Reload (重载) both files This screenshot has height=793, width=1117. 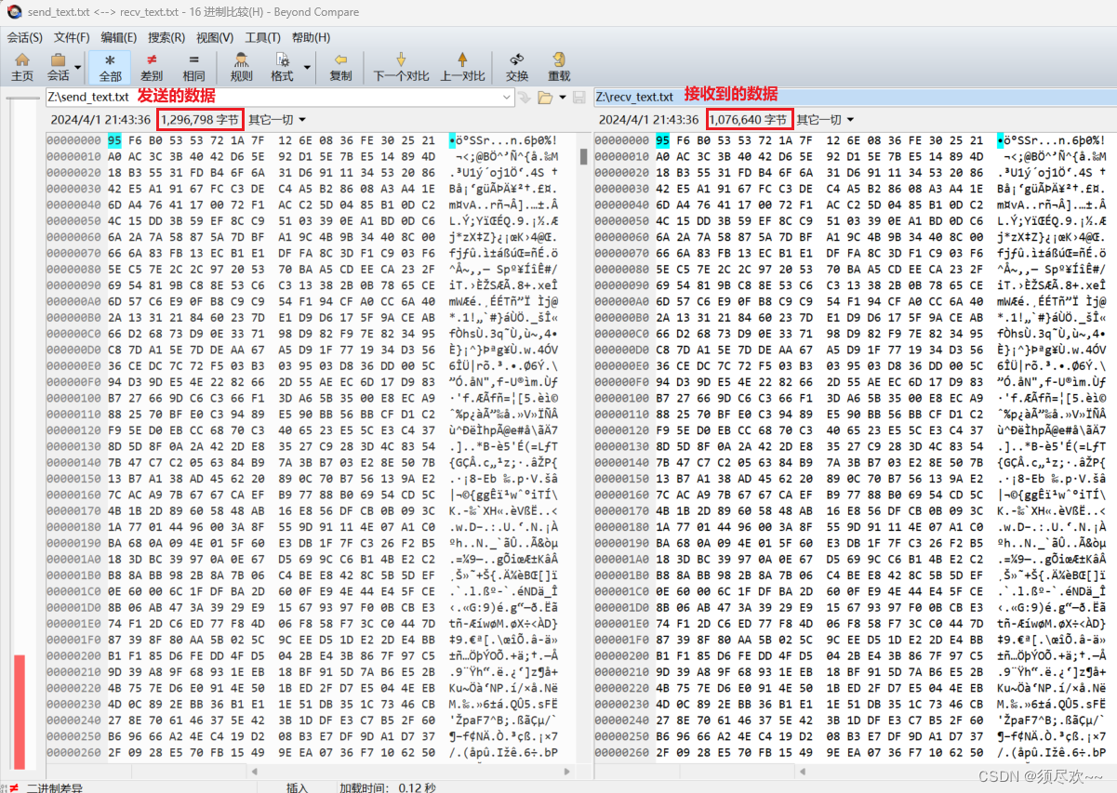(559, 66)
